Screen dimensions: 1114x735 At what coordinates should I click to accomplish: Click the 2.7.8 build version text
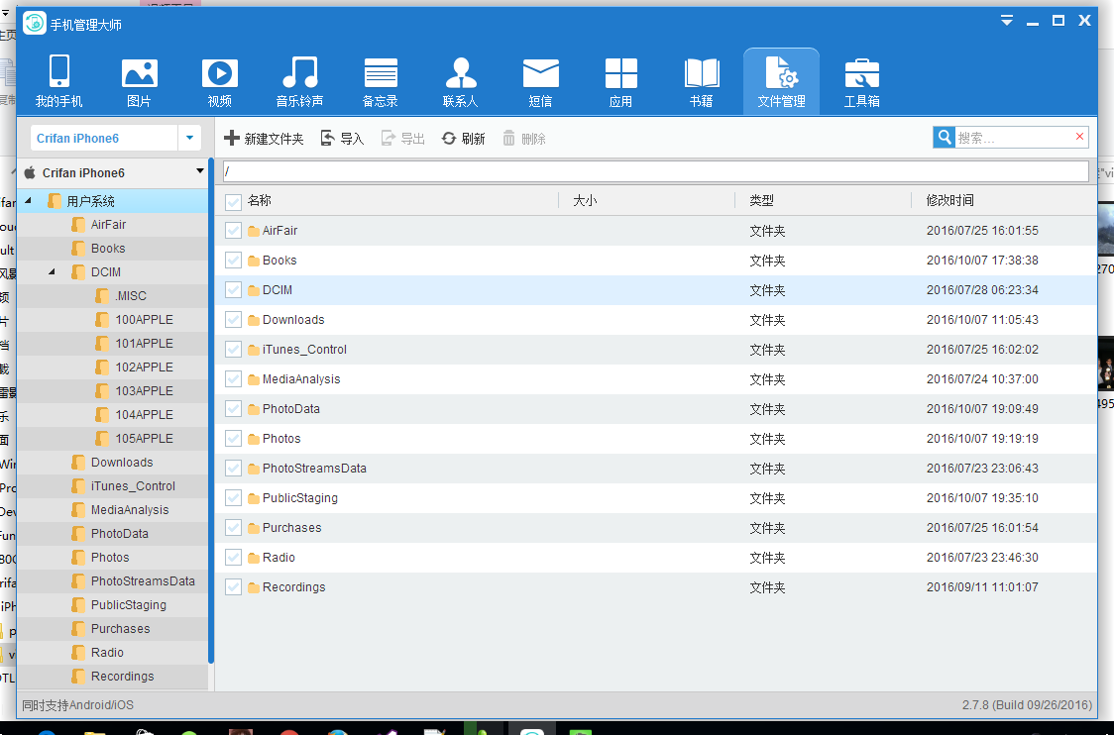click(x=1027, y=705)
